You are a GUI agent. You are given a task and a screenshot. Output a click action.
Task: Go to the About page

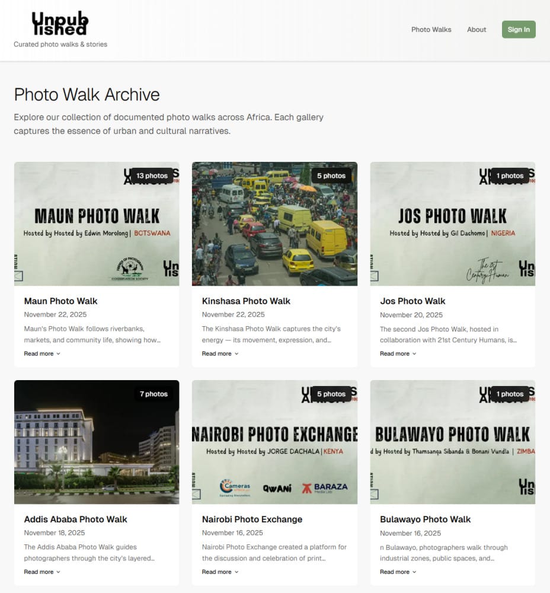tap(477, 30)
